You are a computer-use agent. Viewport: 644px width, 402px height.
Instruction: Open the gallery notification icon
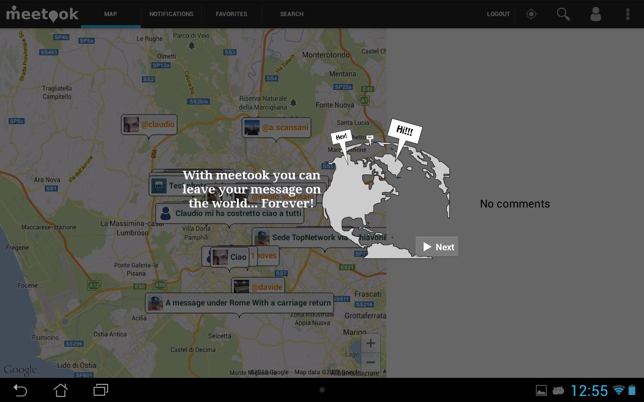[x=541, y=390]
